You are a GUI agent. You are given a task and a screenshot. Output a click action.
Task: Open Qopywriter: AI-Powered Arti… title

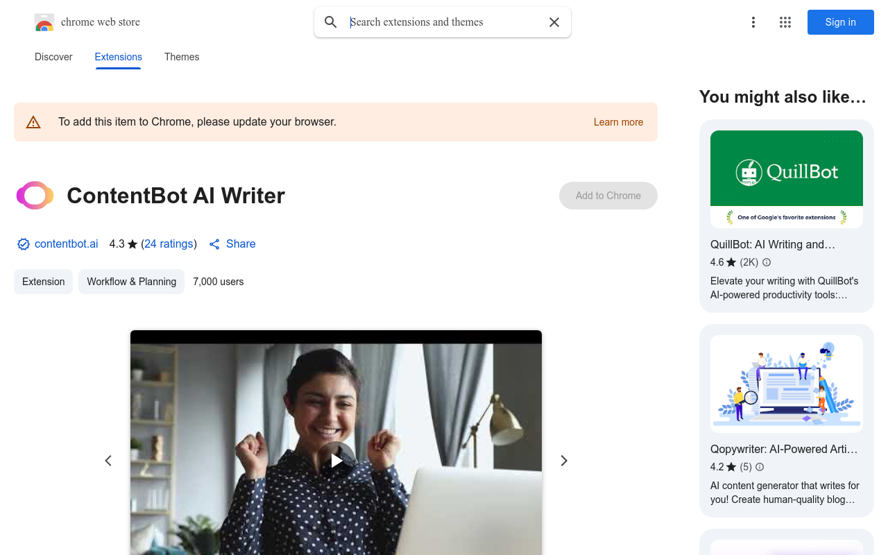click(x=784, y=449)
